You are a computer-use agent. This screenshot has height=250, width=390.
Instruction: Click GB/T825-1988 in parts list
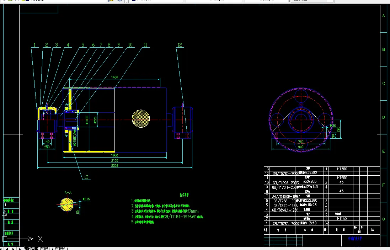point(285,206)
